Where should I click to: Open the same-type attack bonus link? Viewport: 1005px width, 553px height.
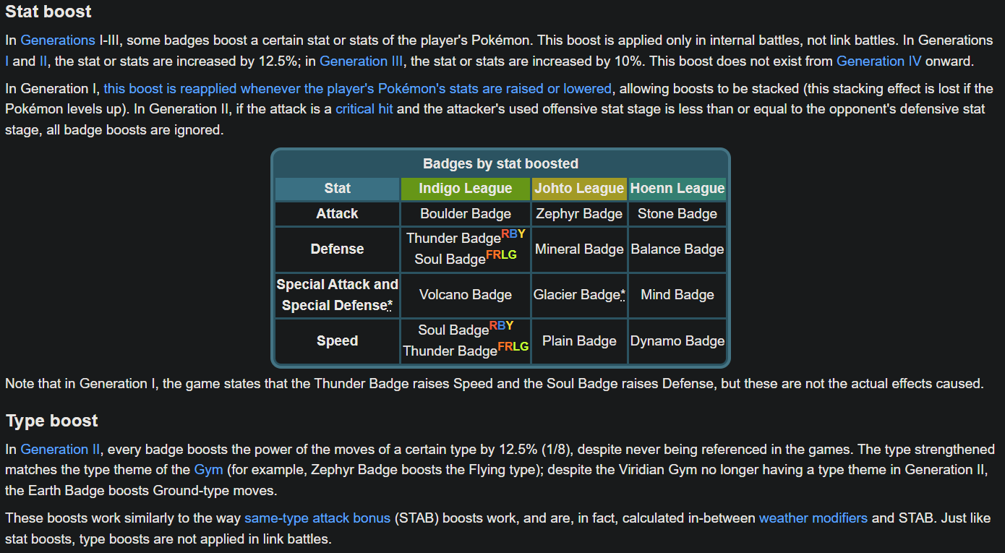click(317, 518)
